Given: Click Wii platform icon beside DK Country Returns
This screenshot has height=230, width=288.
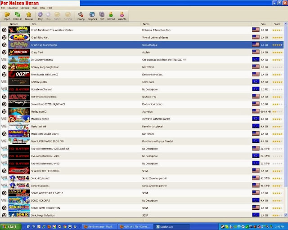Looking at the screenshot, I should [4, 60].
